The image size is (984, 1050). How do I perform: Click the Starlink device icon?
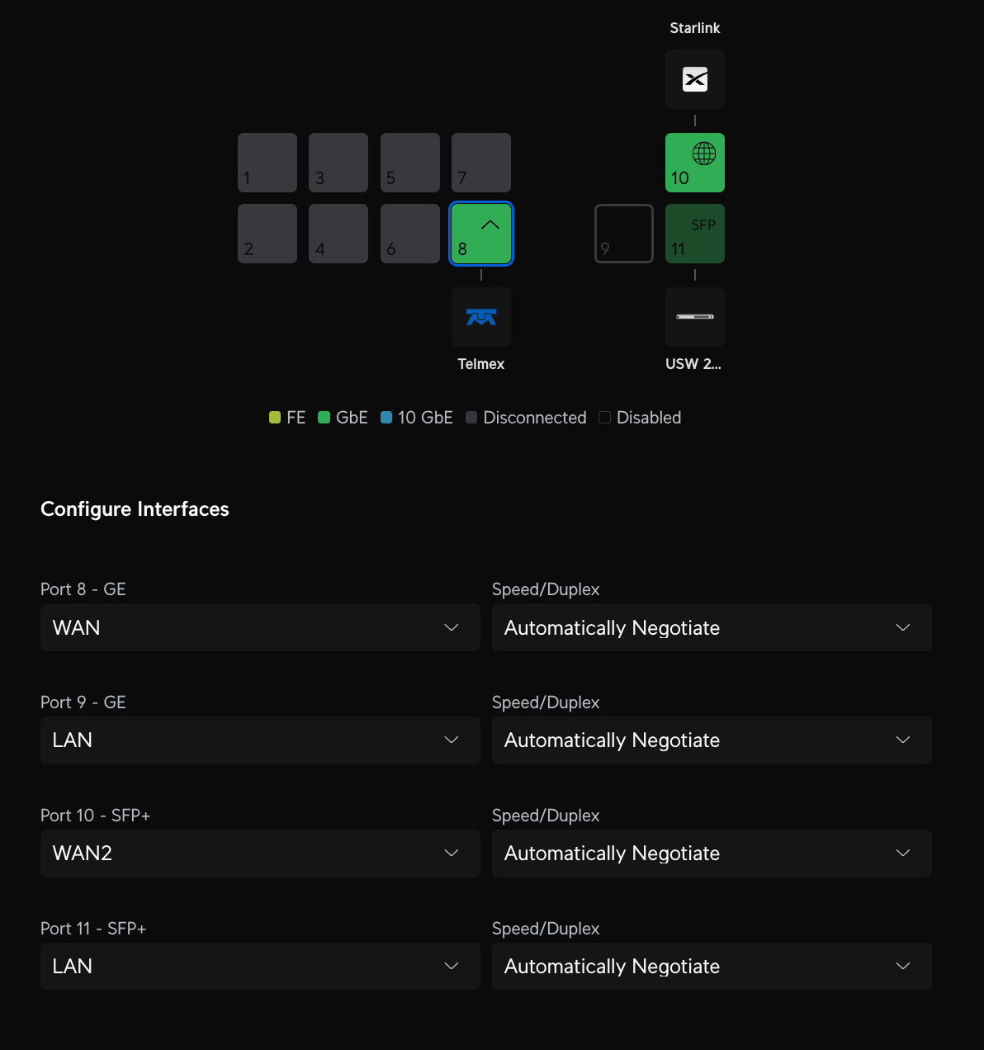coord(695,79)
